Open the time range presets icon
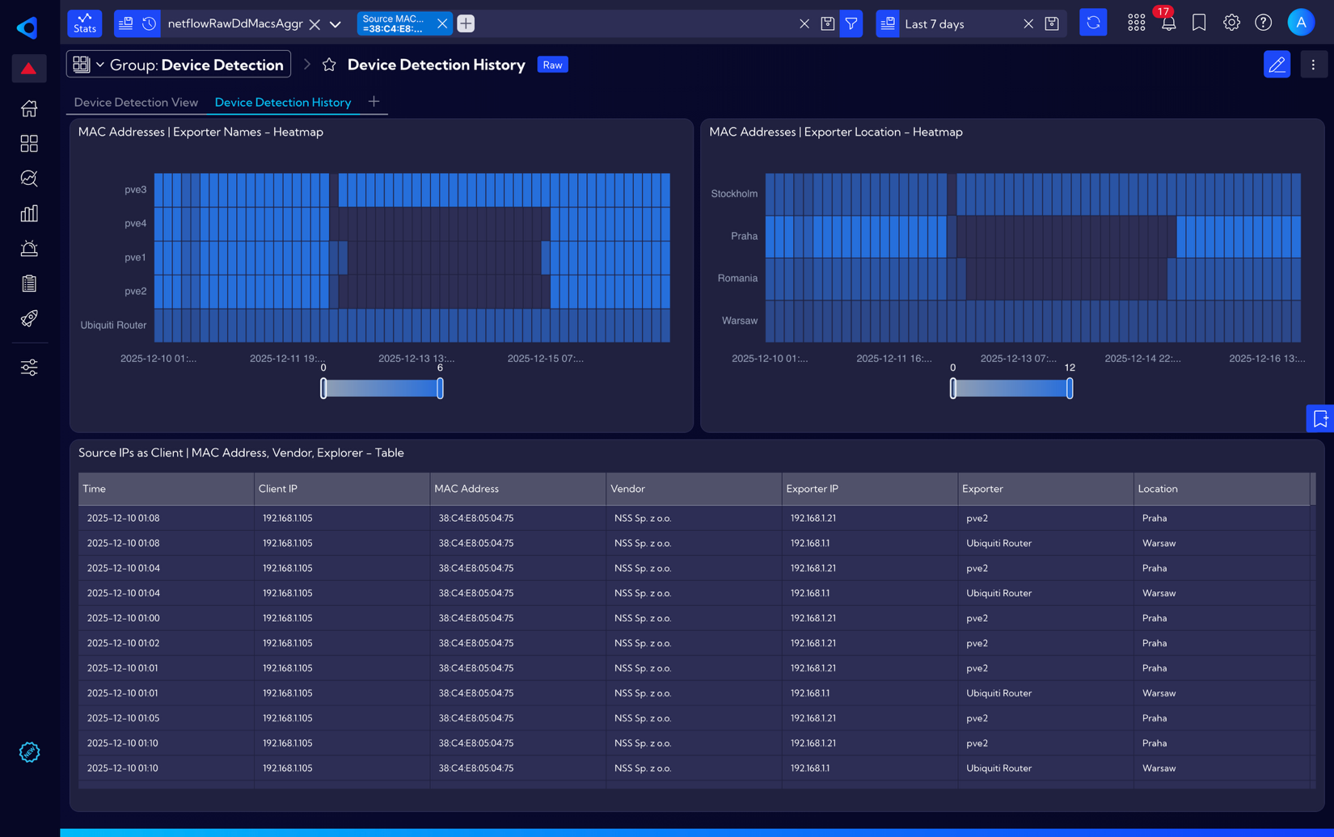Image resolution: width=1334 pixels, height=837 pixels. pyautogui.click(x=888, y=23)
